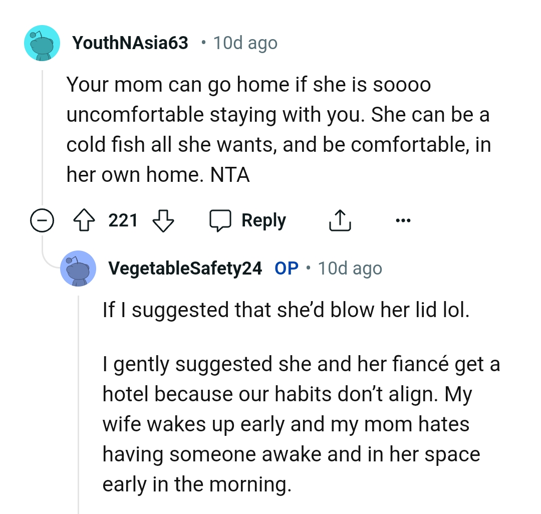Open the overflow menu with three dots

click(x=404, y=220)
